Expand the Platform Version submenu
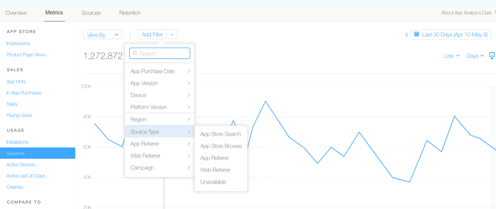 click(159, 107)
